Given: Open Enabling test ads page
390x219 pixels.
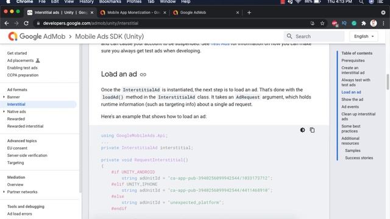Looking at the screenshot, I should [x=22, y=68].
